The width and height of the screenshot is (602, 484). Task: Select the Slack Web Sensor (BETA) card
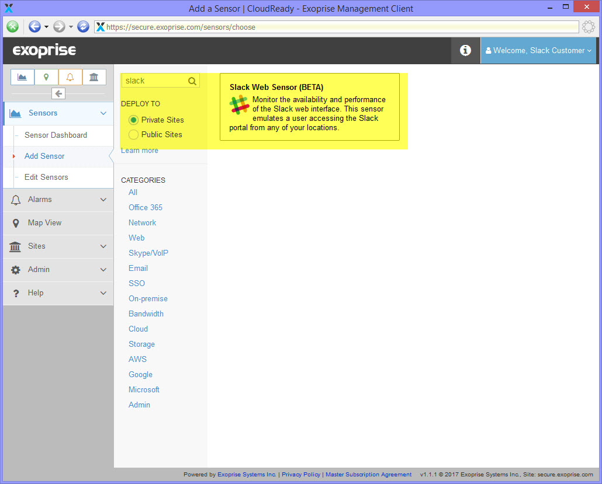(309, 107)
